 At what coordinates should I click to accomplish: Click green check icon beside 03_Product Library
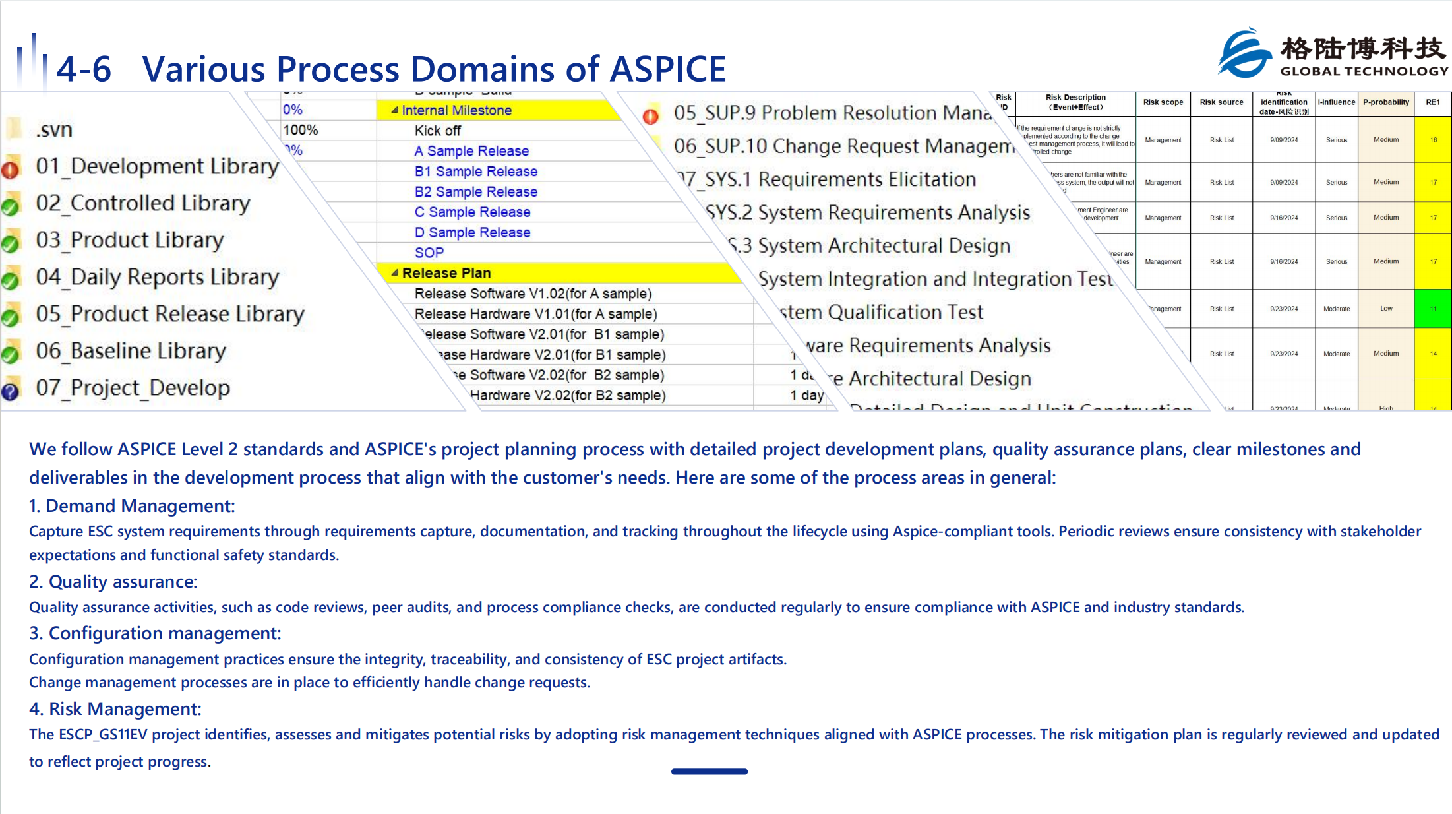click(x=11, y=243)
